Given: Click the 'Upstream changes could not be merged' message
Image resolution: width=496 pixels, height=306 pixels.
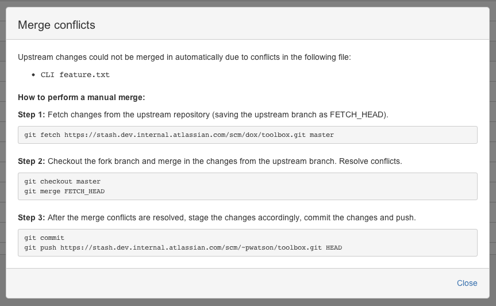Looking at the screenshot, I should [188, 57].
